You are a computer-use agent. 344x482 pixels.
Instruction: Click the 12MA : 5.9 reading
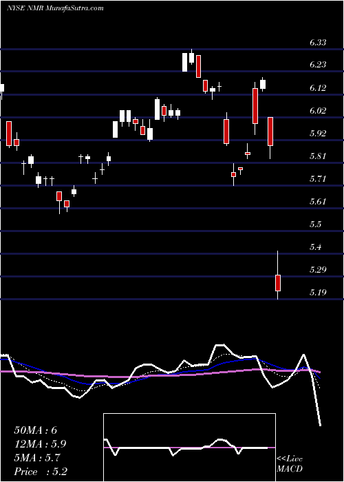pyautogui.click(x=40, y=444)
